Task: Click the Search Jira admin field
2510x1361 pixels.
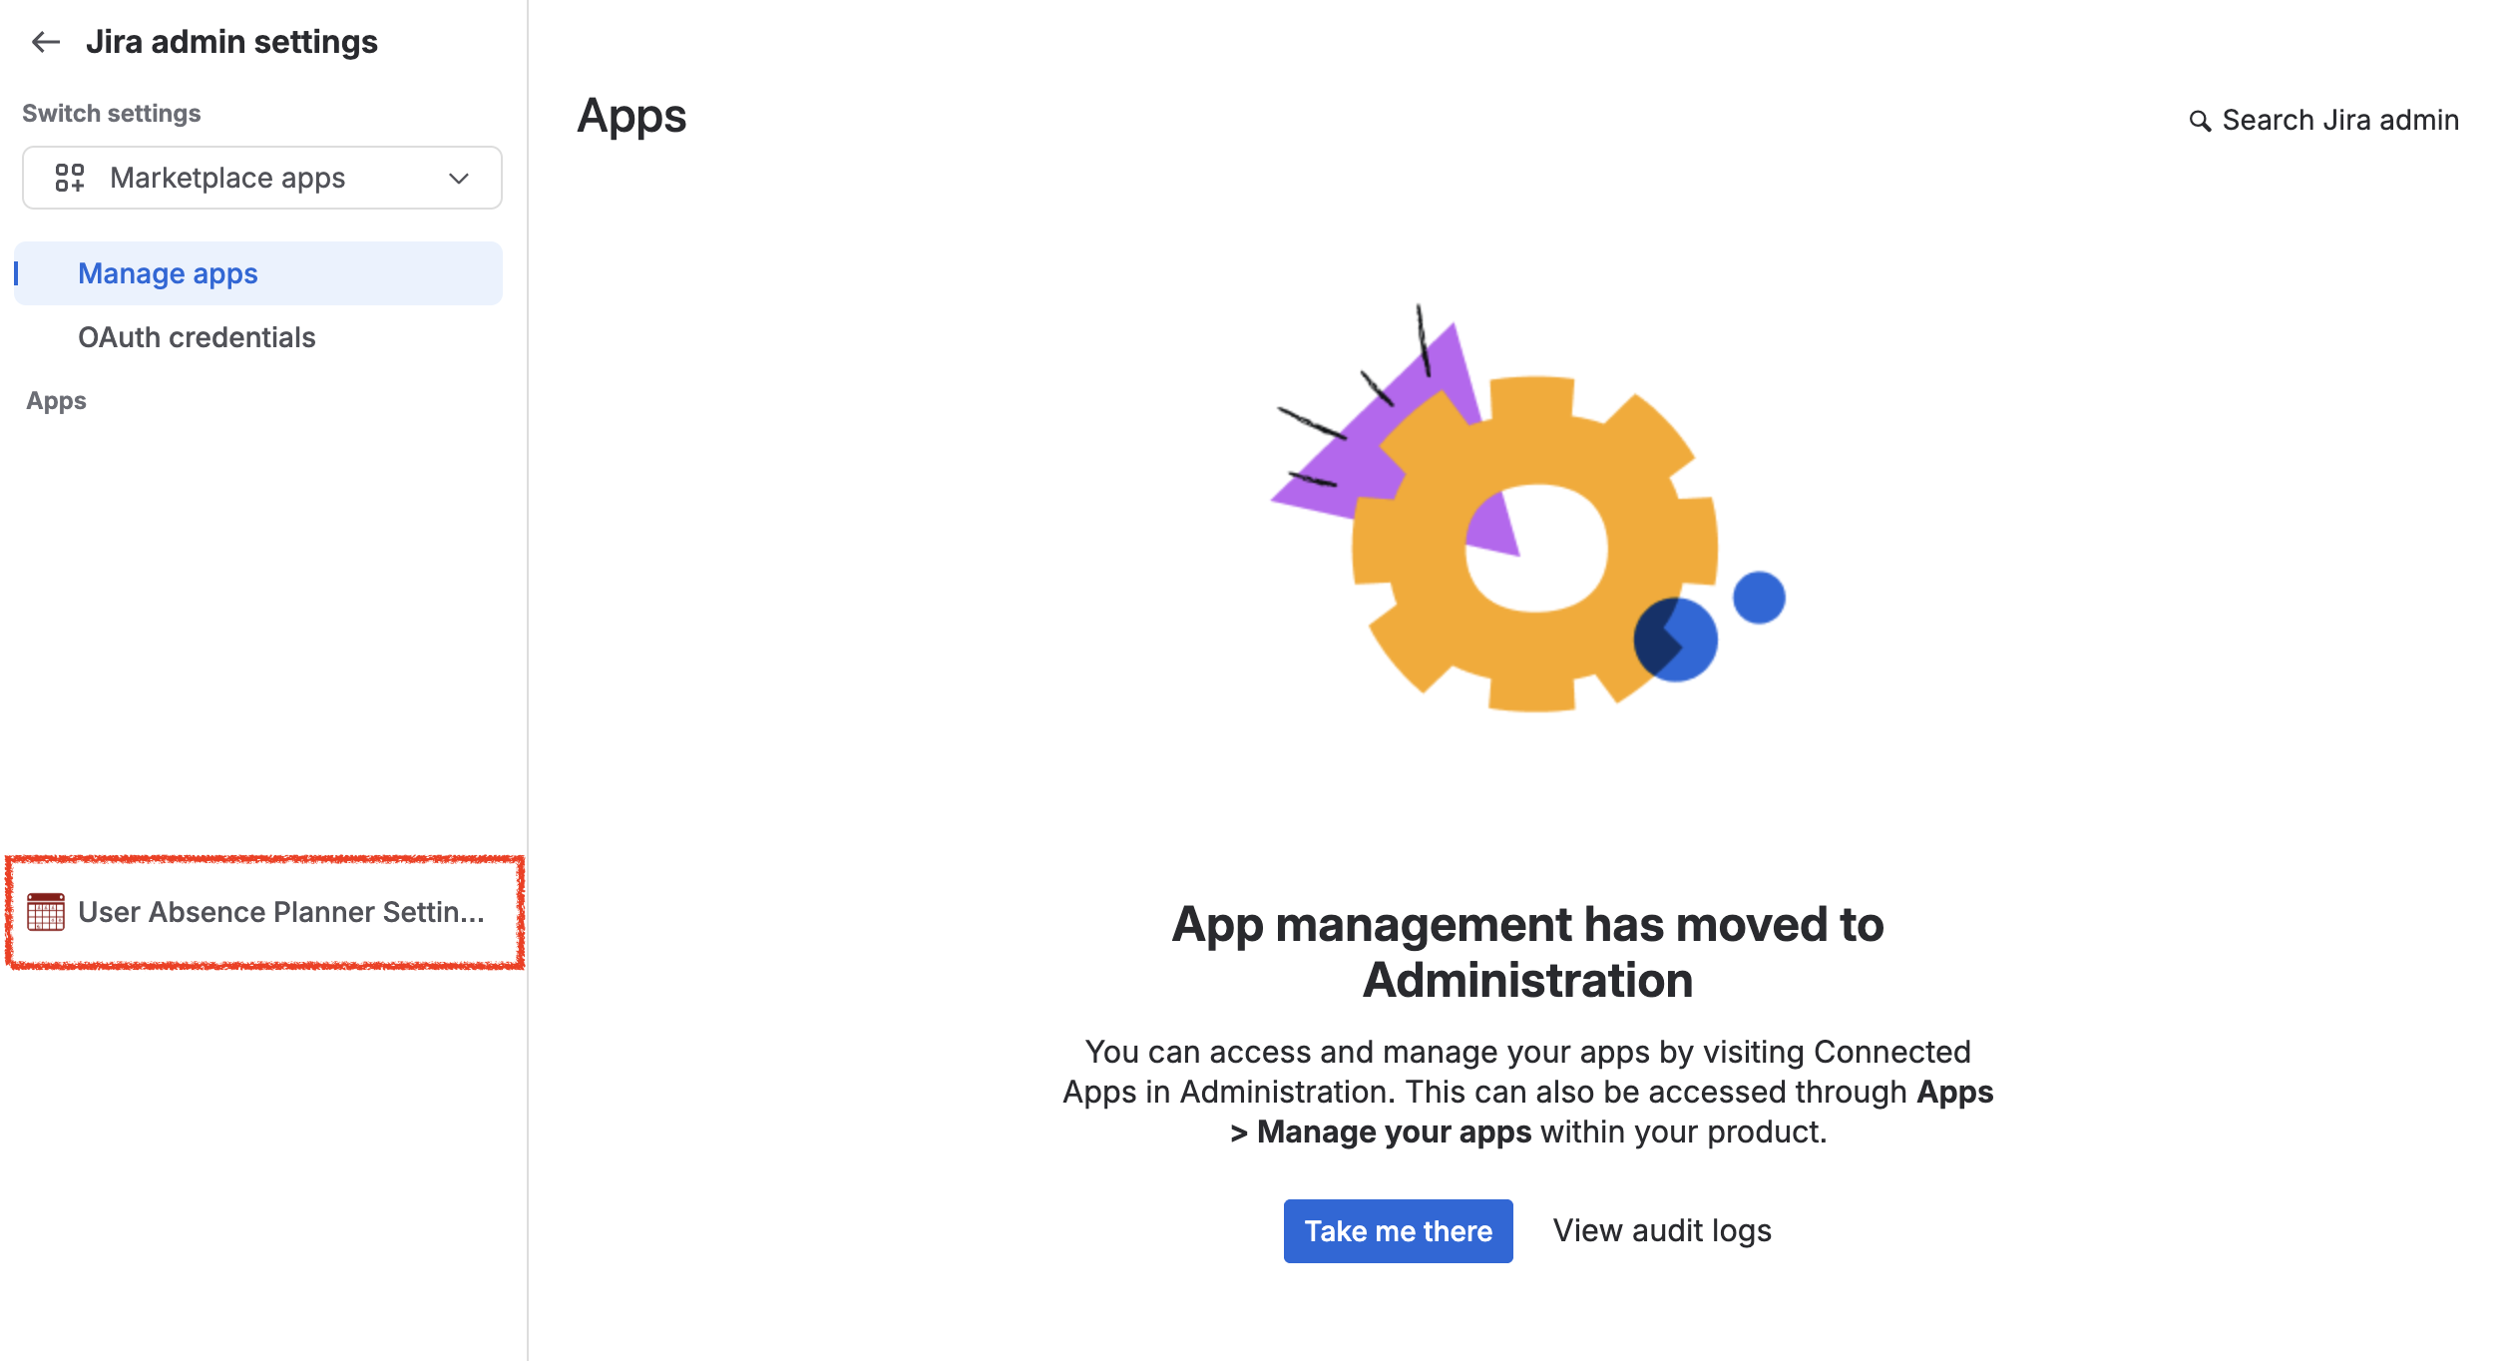Action: click(x=2323, y=120)
